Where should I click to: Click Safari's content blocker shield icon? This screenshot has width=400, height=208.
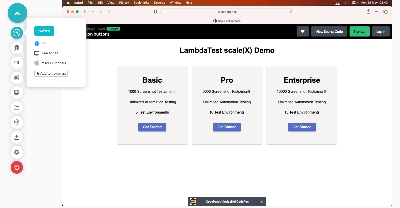pos(155,11)
